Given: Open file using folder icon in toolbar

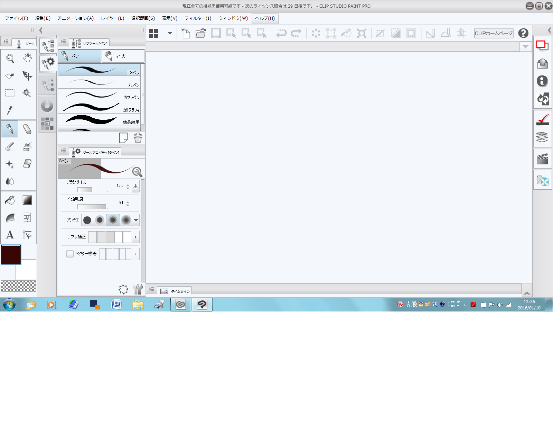Looking at the screenshot, I should pos(200,33).
